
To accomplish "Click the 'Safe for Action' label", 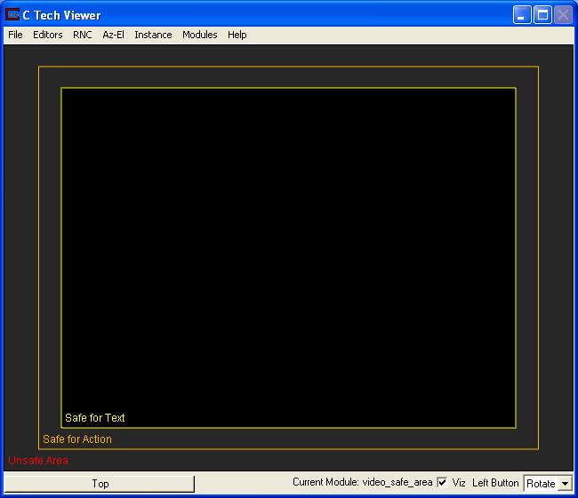I will (77, 439).
